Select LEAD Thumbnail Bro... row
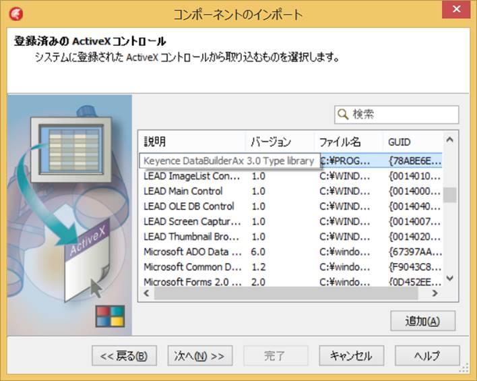 [290, 237]
